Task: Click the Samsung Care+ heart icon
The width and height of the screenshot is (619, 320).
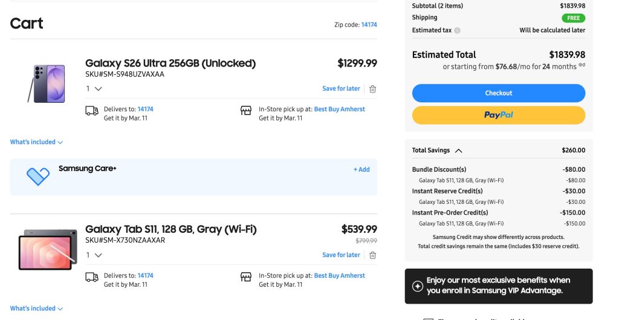Action: coord(38,176)
